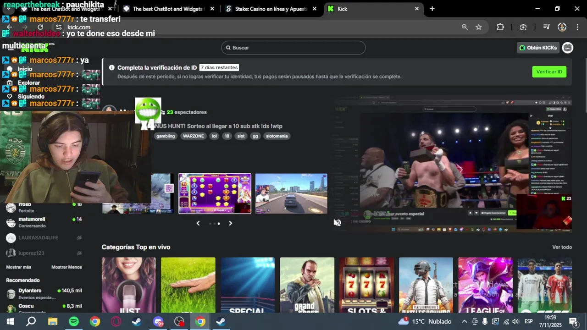Open matumorell channel in sidebar
Image resolution: width=587 pixels, height=330 pixels.
[44, 222]
